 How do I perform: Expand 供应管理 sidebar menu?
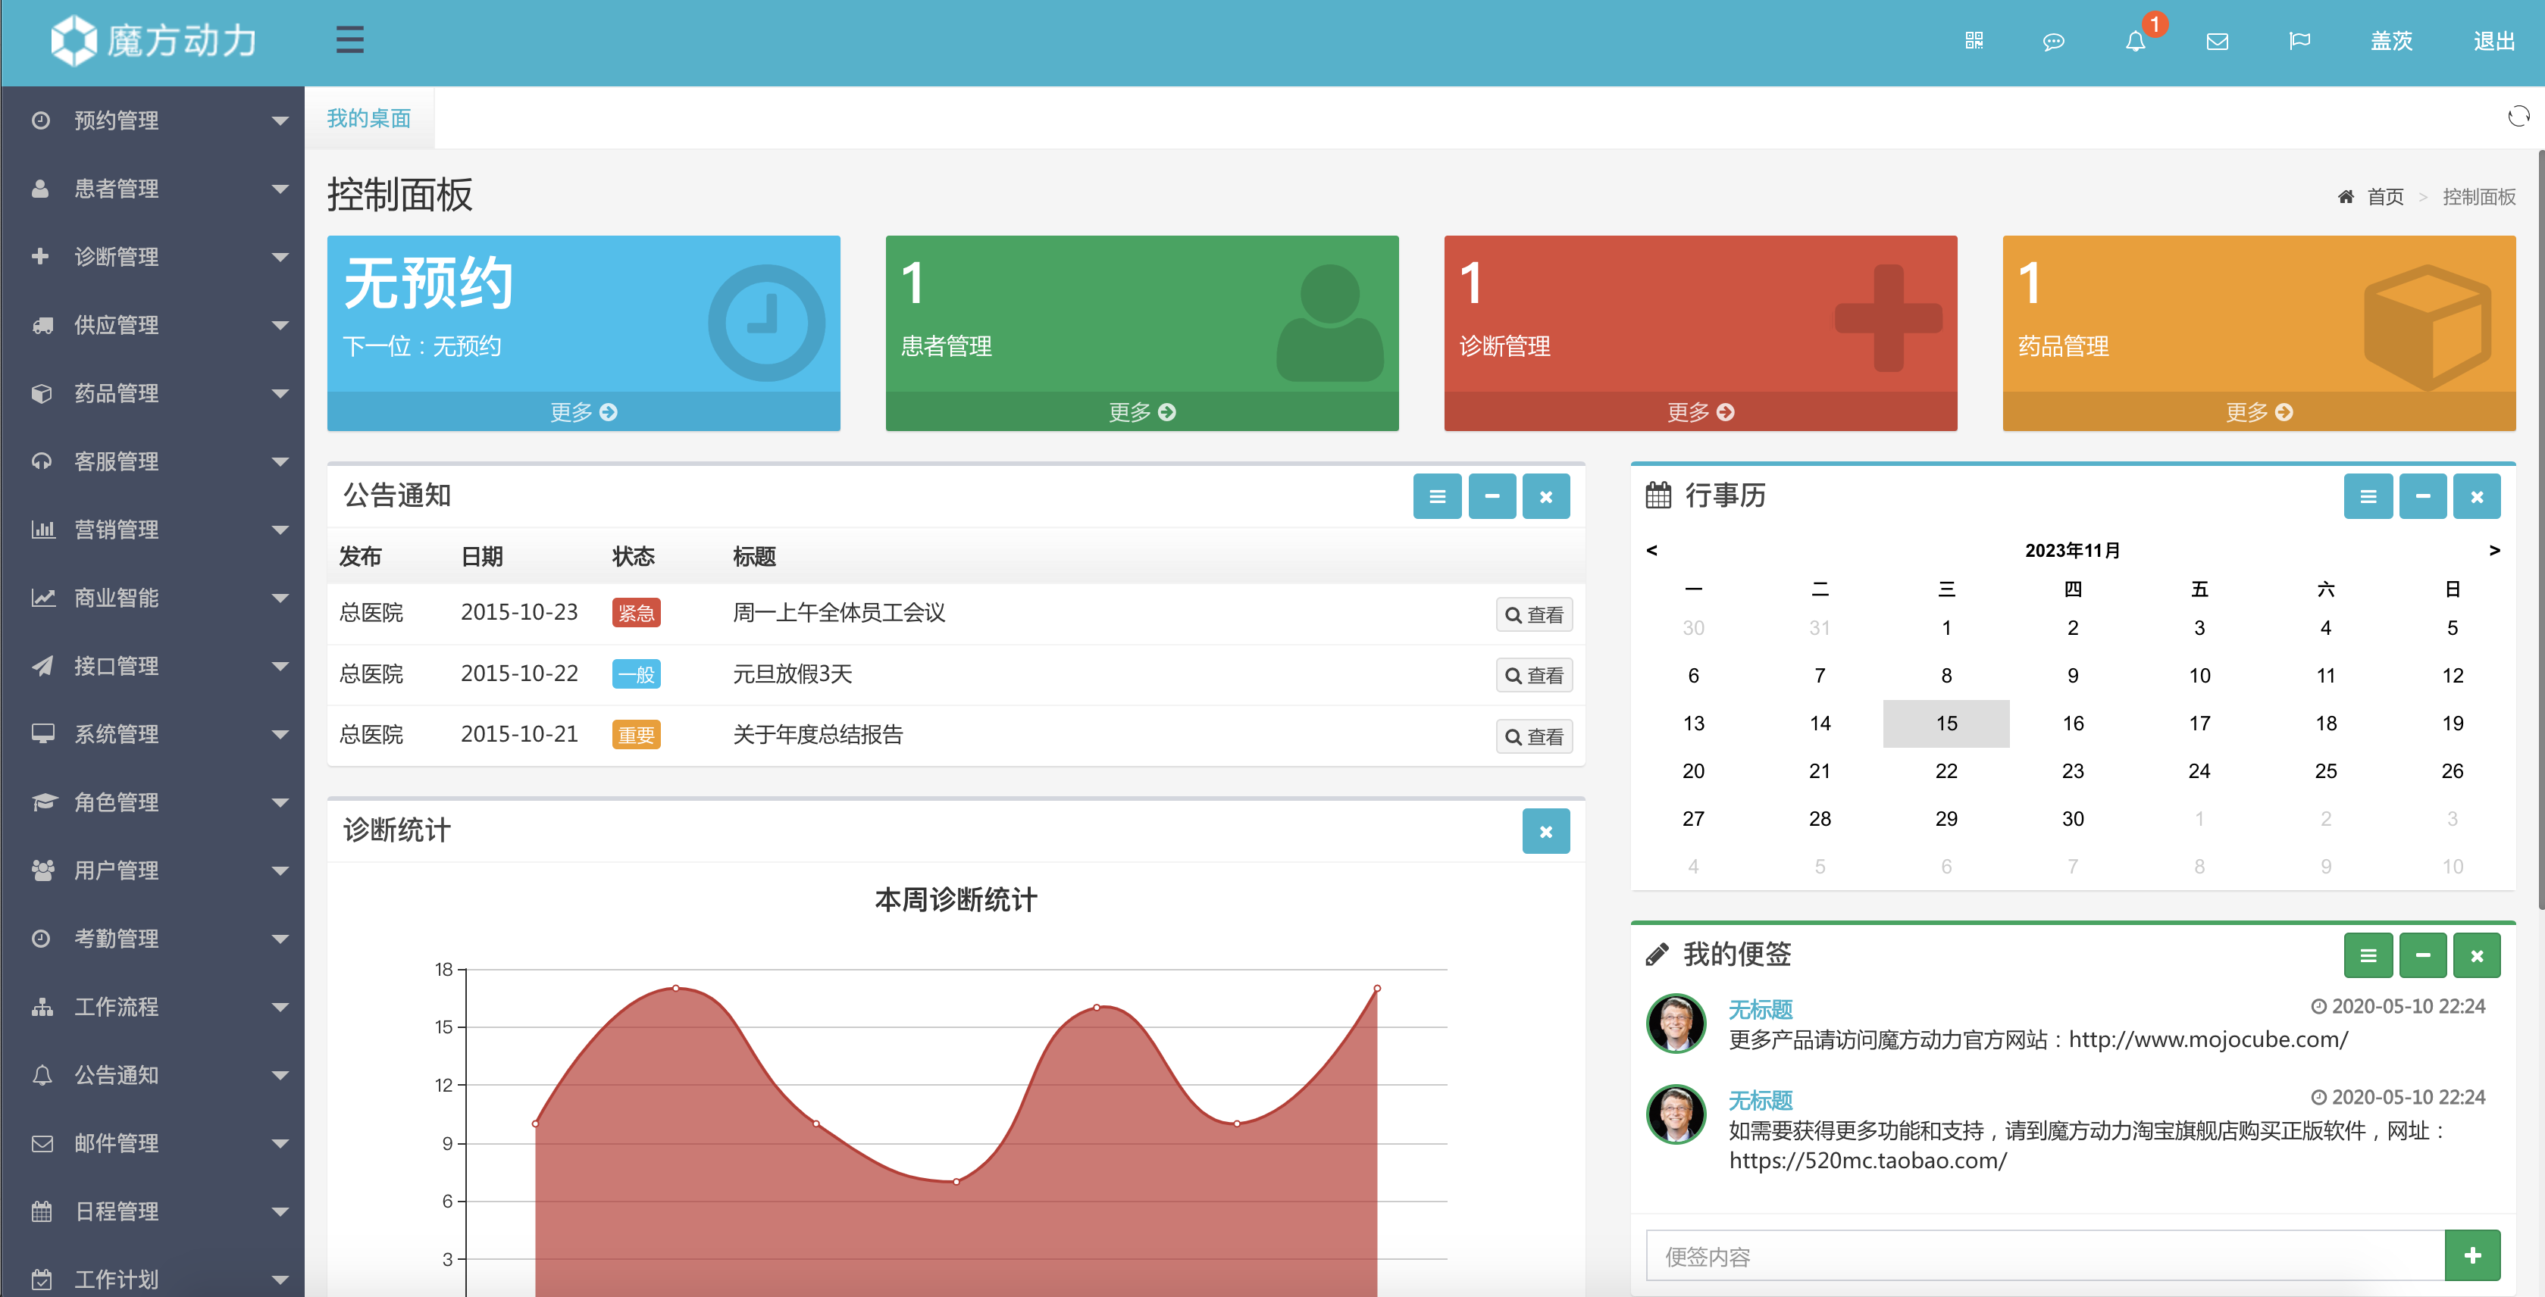pos(152,325)
